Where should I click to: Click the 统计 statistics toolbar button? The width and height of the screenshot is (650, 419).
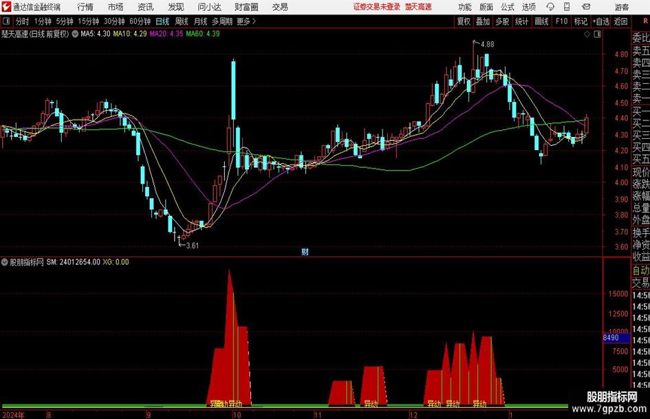[521, 21]
